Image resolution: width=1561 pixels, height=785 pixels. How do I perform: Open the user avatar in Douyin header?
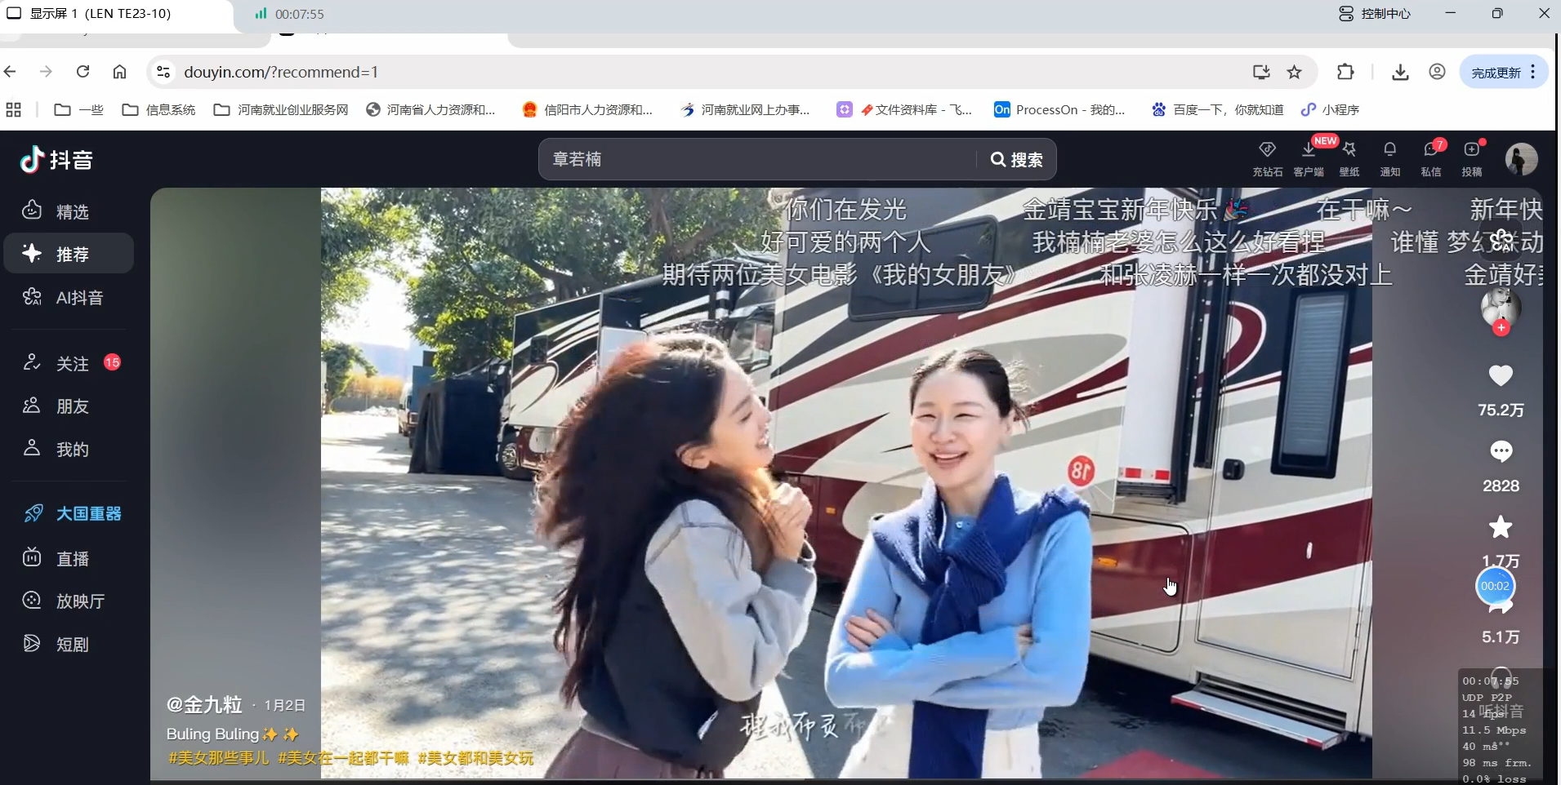[x=1521, y=159]
